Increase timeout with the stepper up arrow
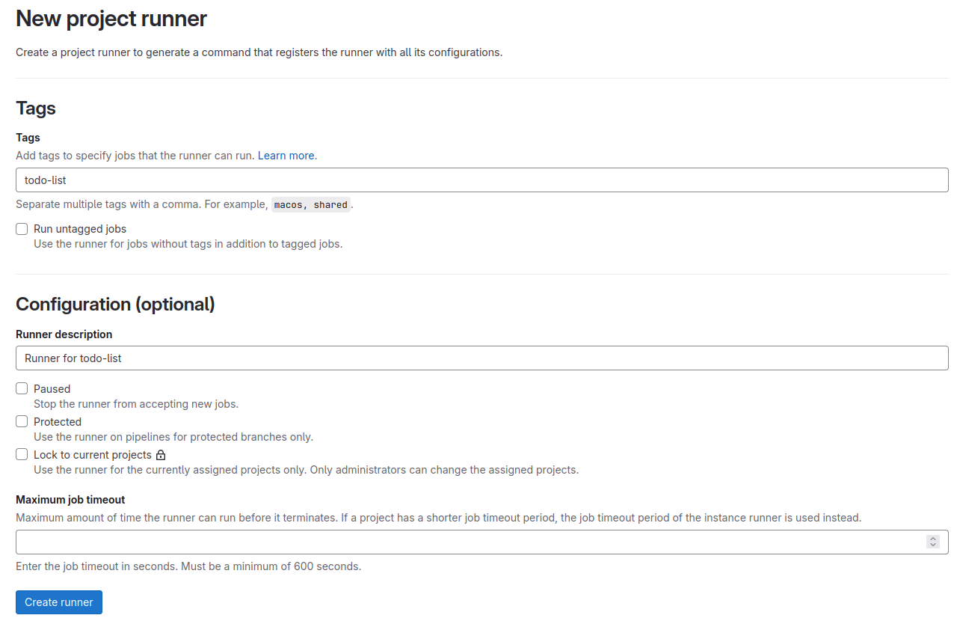 click(x=932, y=539)
